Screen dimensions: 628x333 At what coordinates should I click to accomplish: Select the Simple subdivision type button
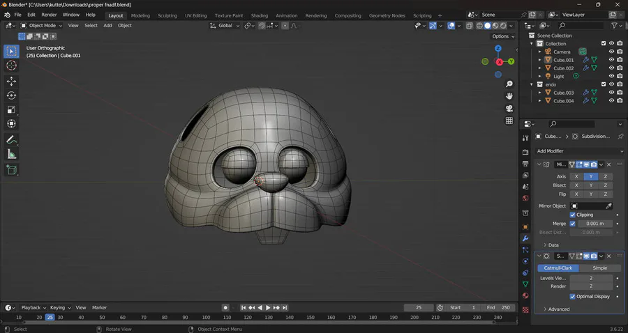[x=599, y=268]
